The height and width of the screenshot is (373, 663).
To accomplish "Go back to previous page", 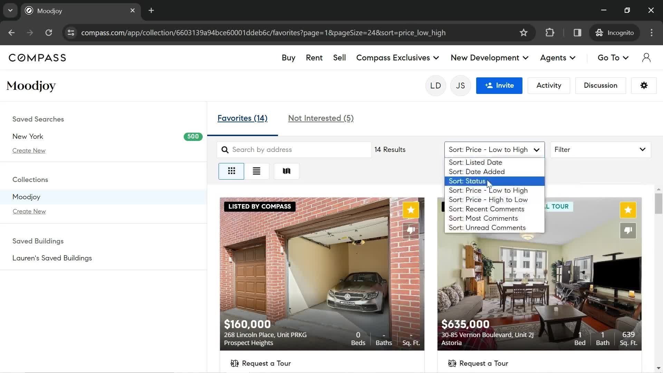I will [11, 32].
